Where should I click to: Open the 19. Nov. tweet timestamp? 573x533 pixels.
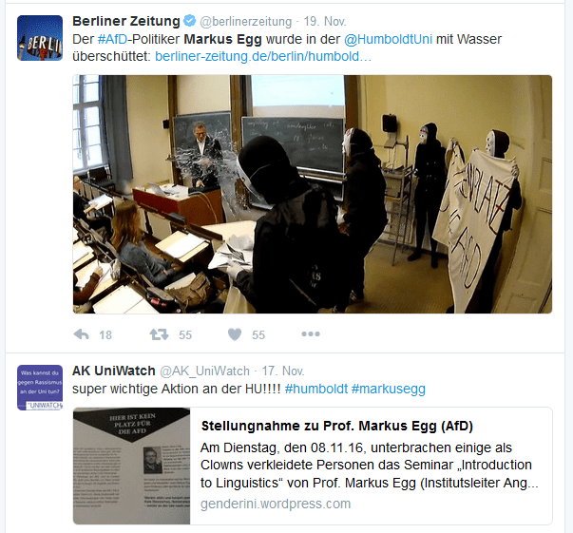coord(325,21)
